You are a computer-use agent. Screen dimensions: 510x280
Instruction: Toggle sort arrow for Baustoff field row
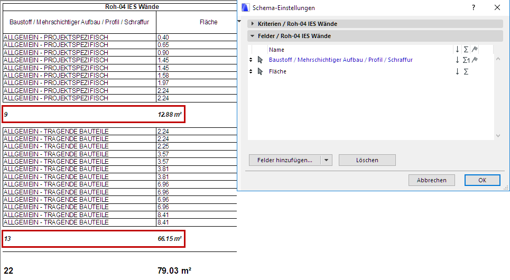point(457,60)
